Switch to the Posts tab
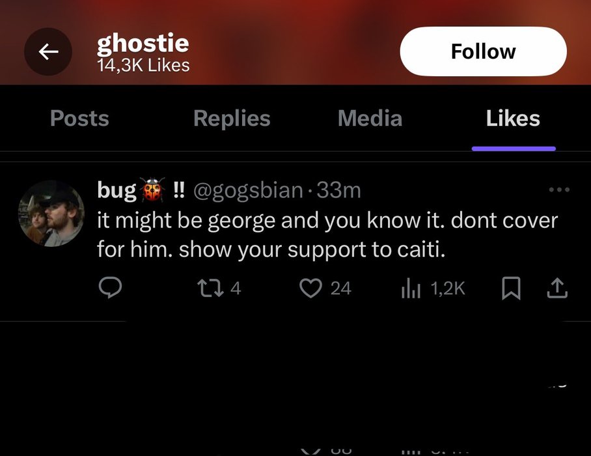The height and width of the screenshot is (456, 591). click(x=79, y=119)
